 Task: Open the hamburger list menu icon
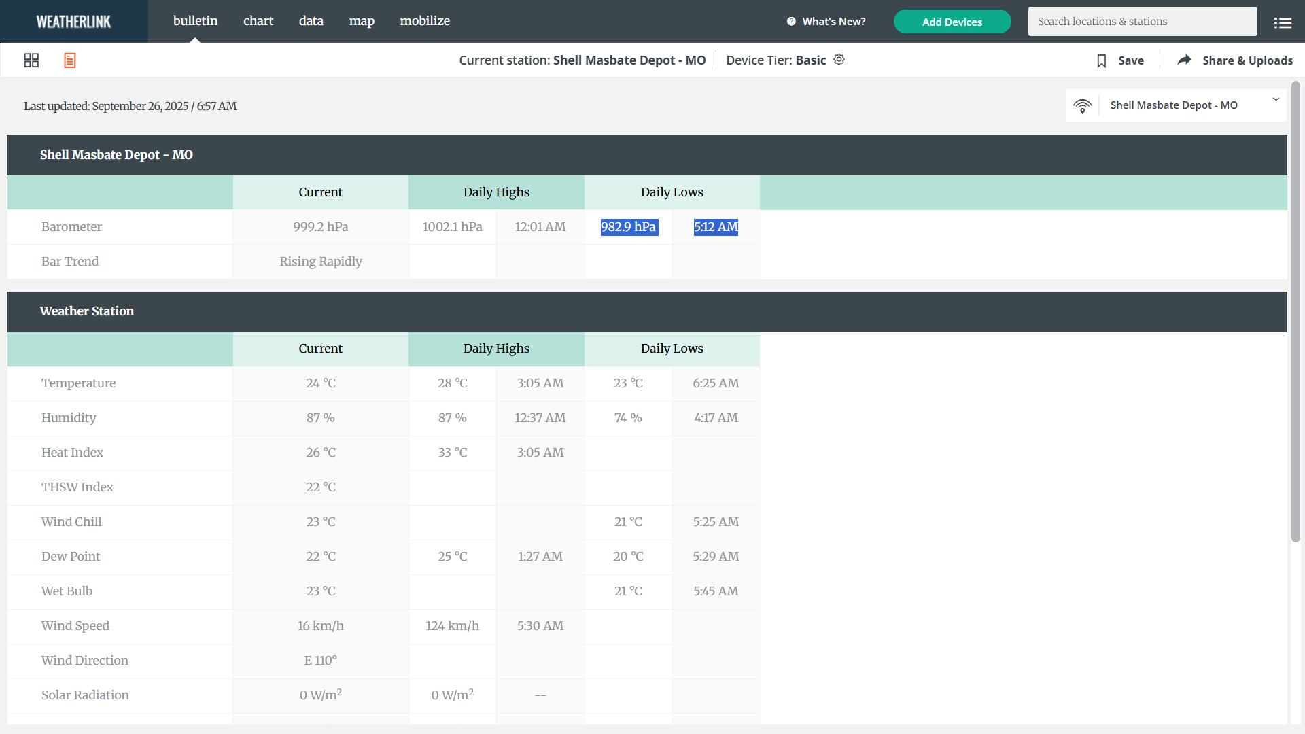pos(1283,22)
